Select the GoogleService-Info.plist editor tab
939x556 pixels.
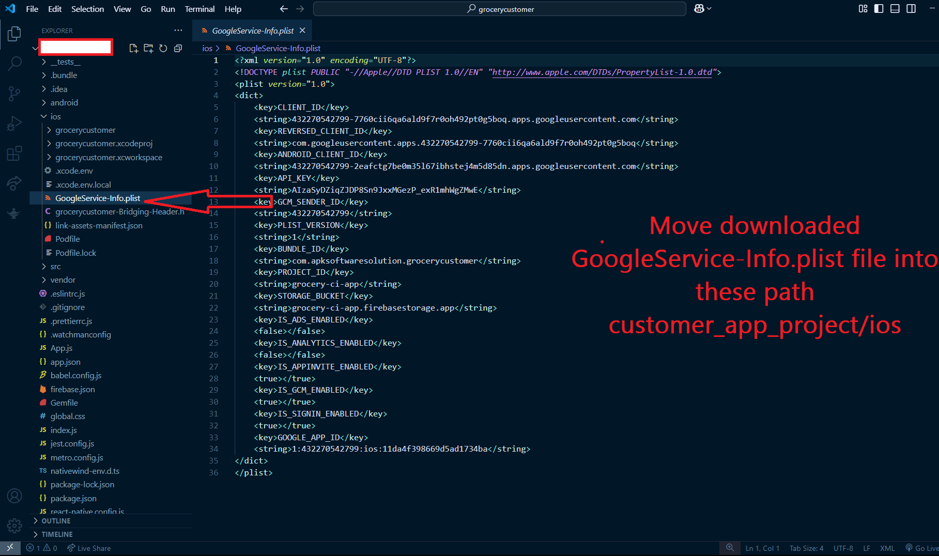[x=253, y=30]
